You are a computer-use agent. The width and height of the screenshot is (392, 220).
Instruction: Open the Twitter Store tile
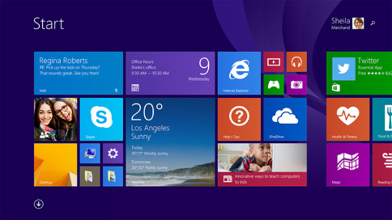pyautogui.click(x=360, y=73)
